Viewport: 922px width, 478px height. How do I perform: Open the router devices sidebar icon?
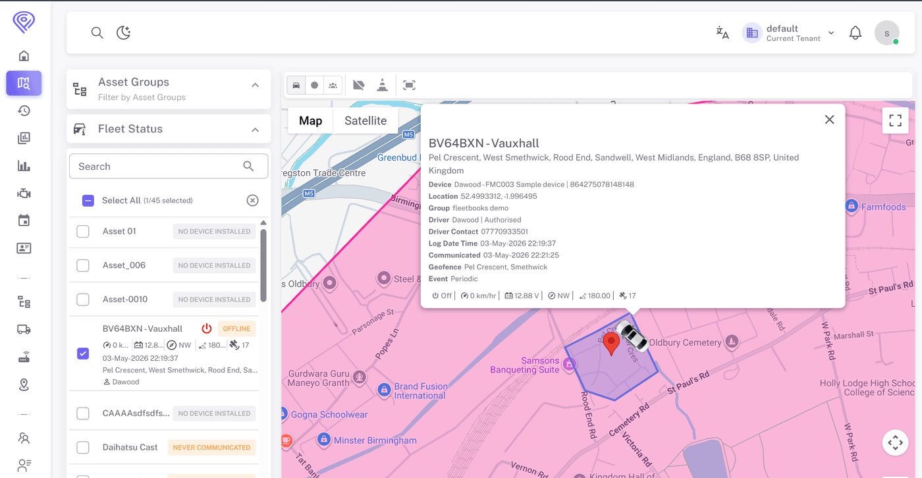24,358
